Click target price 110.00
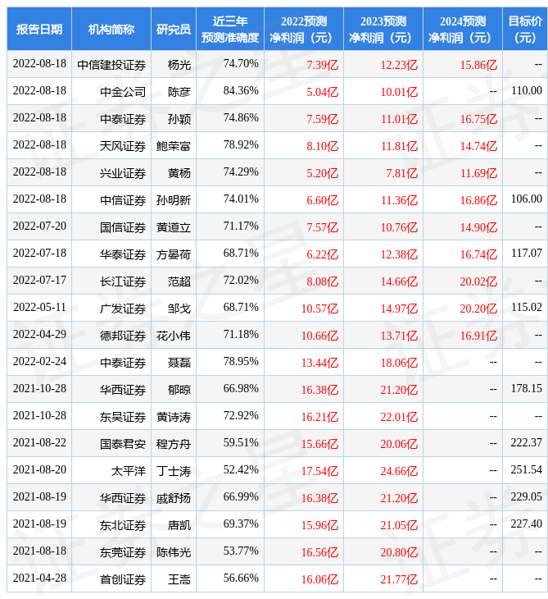The width and height of the screenshot is (548, 599). (525, 90)
